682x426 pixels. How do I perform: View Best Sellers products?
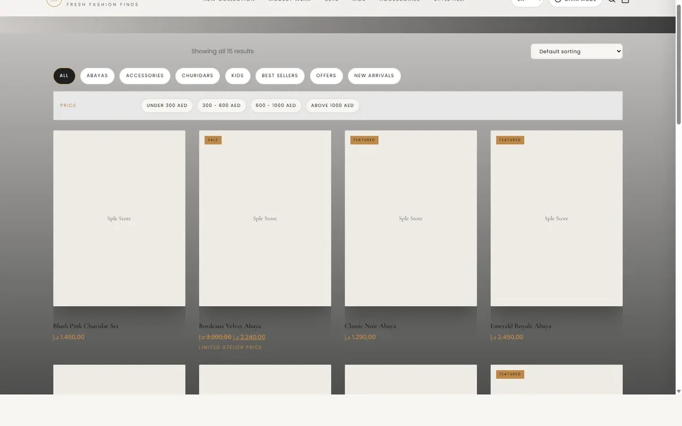(x=280, y=76)
